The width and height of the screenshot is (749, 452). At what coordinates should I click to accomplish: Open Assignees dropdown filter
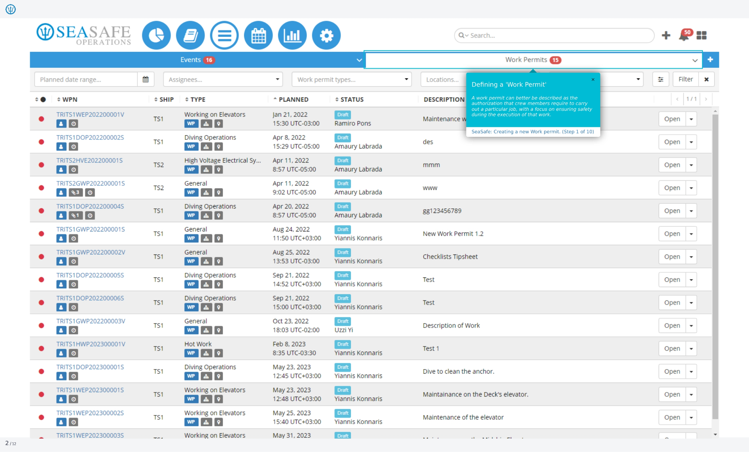pos(223,80)
